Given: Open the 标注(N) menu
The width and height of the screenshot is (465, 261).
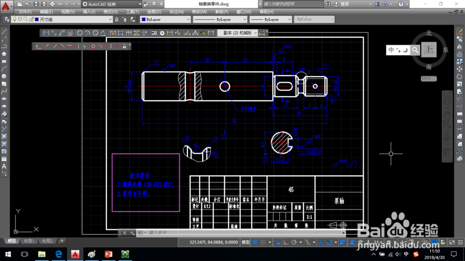Looking at the screenshot, I should coord(176,12).
